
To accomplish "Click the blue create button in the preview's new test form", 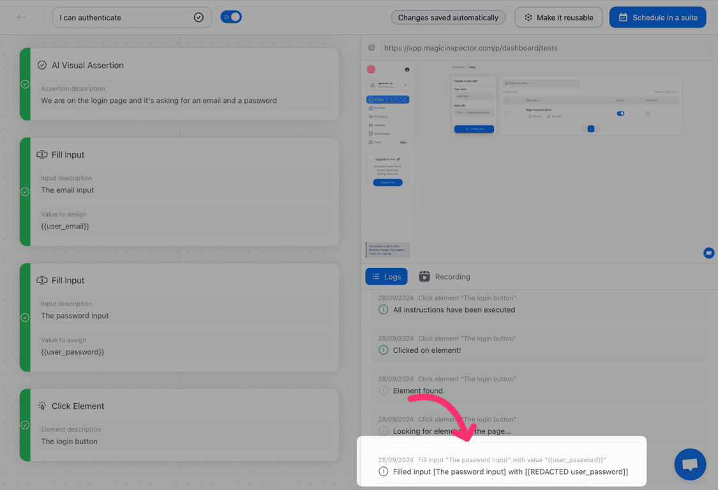I will 474,129.
